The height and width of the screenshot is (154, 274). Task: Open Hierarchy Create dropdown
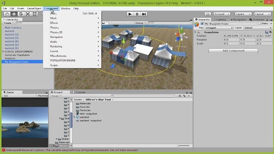pos(8,23)
